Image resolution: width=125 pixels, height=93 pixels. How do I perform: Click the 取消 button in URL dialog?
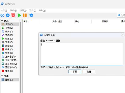(x=89, y=72)
